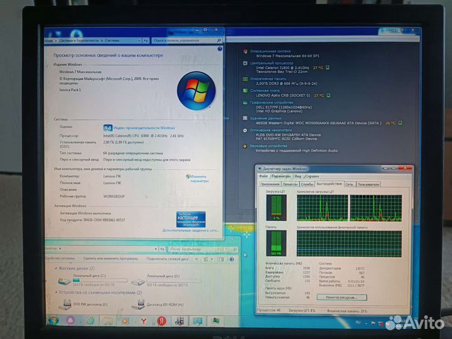Click the optical drives icon in Speccy
The height and width of the screenshot is (339, 452).
(x=245, y=131)
